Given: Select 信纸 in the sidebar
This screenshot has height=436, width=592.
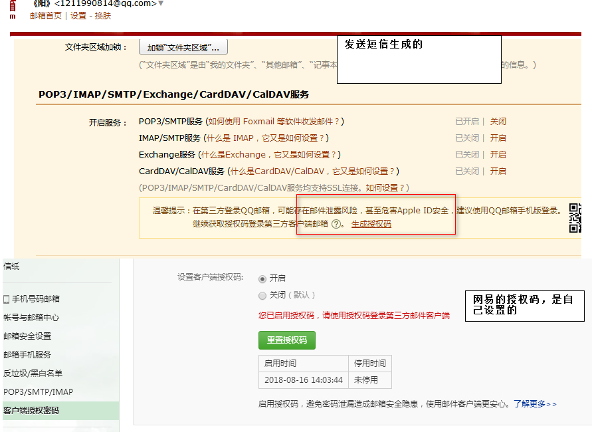Looking at the screenshot, I should point(11,267).
